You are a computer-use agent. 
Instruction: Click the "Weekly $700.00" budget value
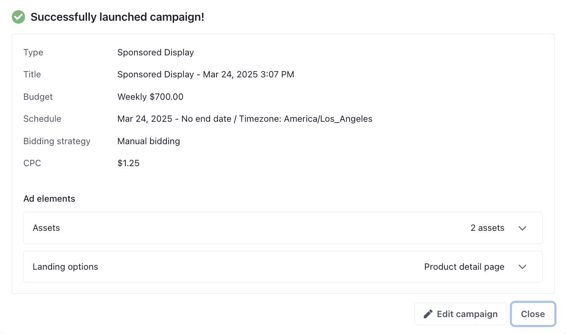[x=150, y=97]
